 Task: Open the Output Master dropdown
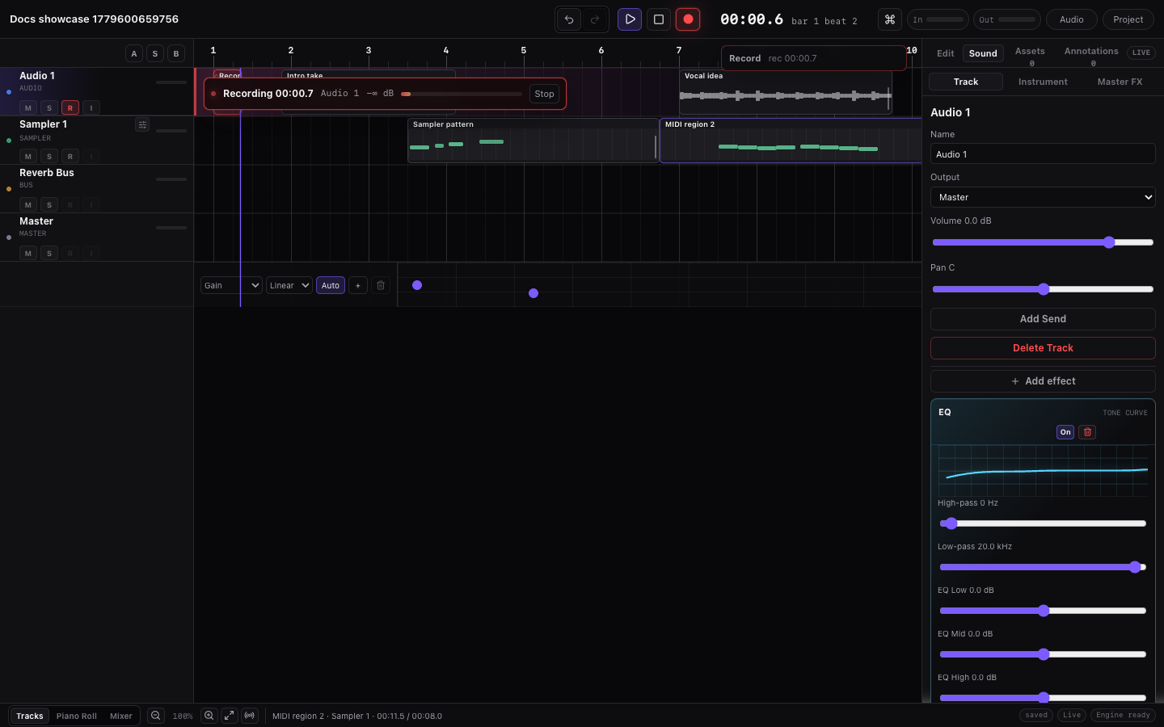click(x=1043, y=197)
